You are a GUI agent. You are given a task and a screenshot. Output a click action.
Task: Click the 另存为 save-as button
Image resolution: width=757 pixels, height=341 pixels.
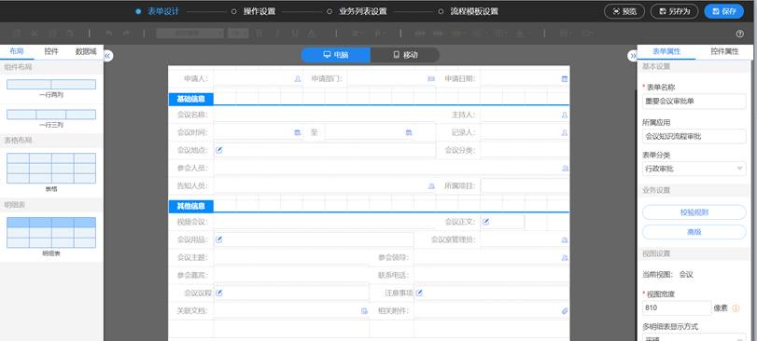tap(675, 11)
